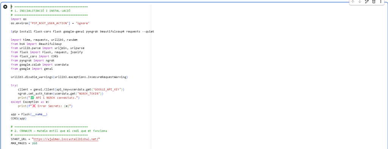388x149 pixels.
Task: Click the 'try:' statement line
Action: pyautogui.click(x=14, y=85)
